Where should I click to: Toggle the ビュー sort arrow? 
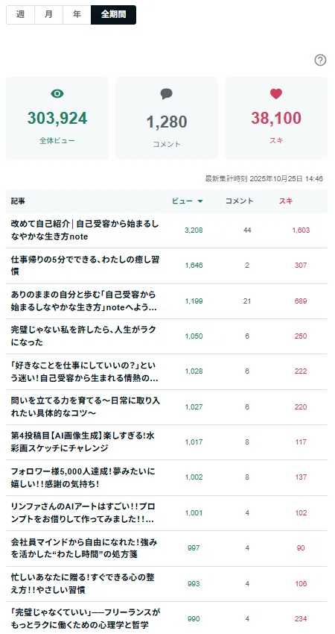200,201
